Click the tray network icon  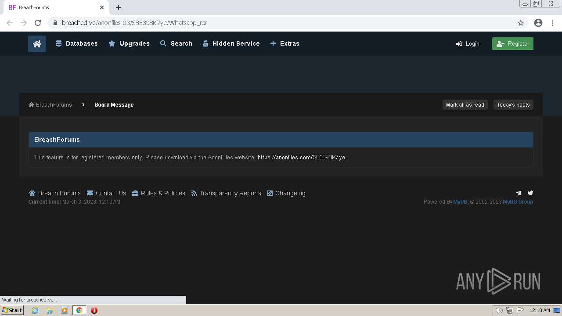[510, 310]
